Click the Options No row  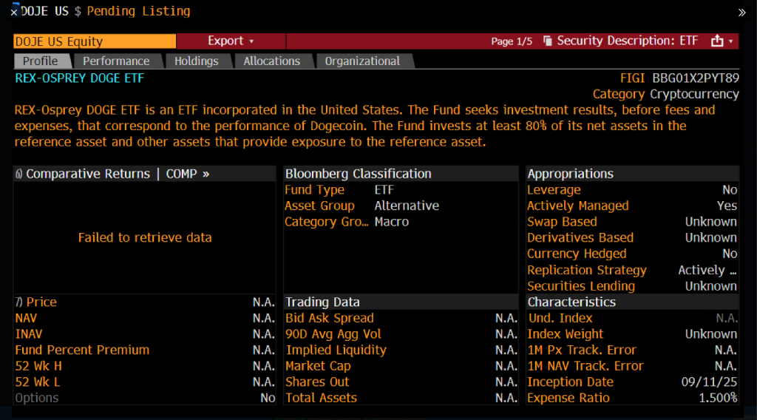pyautogui.click(x=145, y=398)
